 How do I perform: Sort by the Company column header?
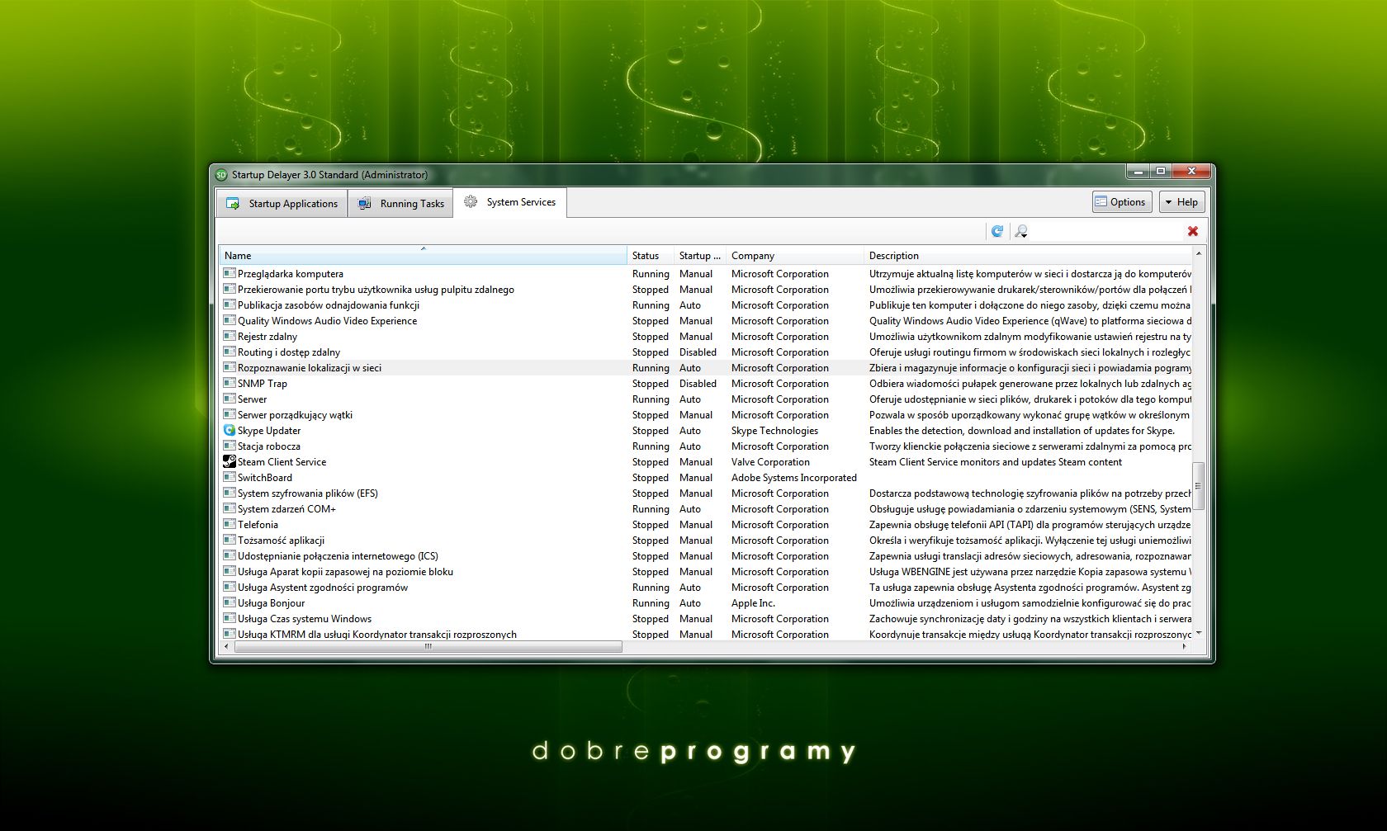pyautogui.click(x=795, y=256)
